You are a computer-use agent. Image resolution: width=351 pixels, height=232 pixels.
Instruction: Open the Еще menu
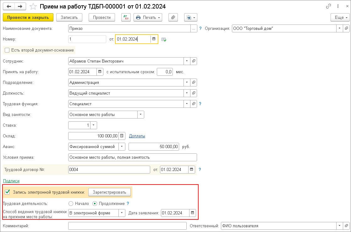340,17
